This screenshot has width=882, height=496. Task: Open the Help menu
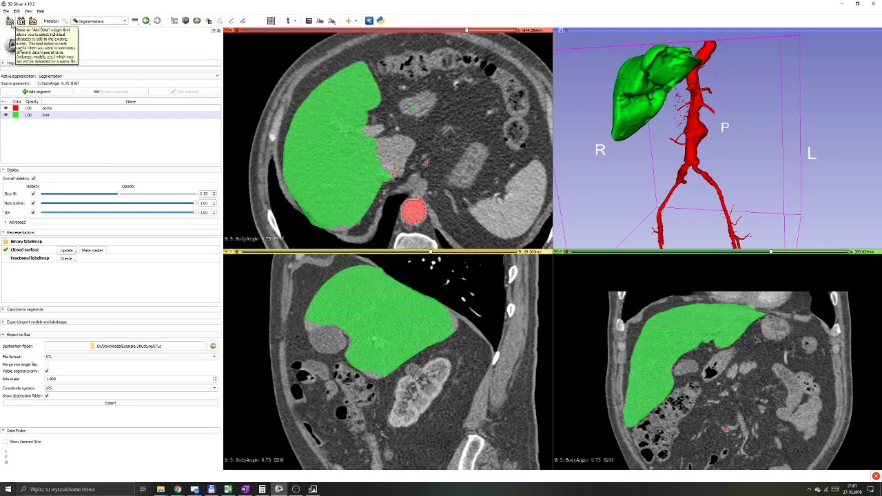pos(40,12)
